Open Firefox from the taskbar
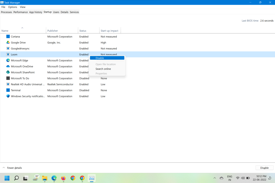Viewport: 275px width, 183px height. click(63, 178)
